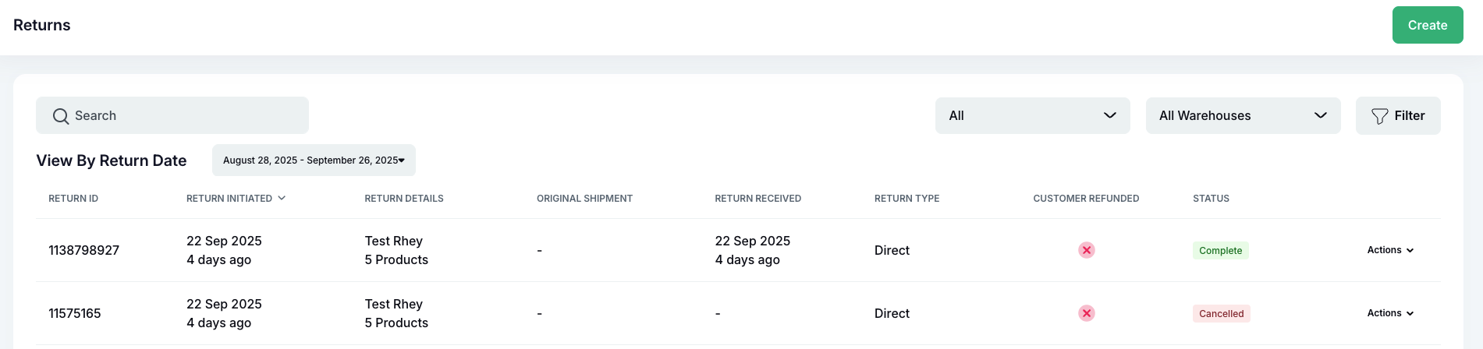Screen dimensions: 1483x349
Task: Open the All status dropdown
Action: click(x=1032, y=115)
